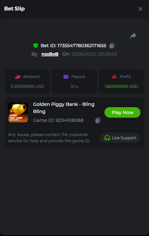Open nssBoB user profile link
This screenshot has height=236, width=149.
click(50, 54)
